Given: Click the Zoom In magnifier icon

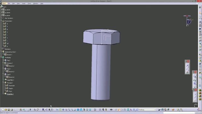Looking at the screenshot, I should (x=69, y=110).
